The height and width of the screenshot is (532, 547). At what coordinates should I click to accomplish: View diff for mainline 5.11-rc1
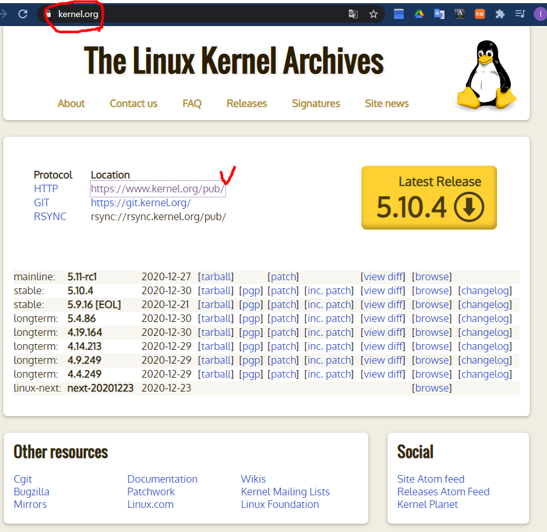click(x=382, y=277)
